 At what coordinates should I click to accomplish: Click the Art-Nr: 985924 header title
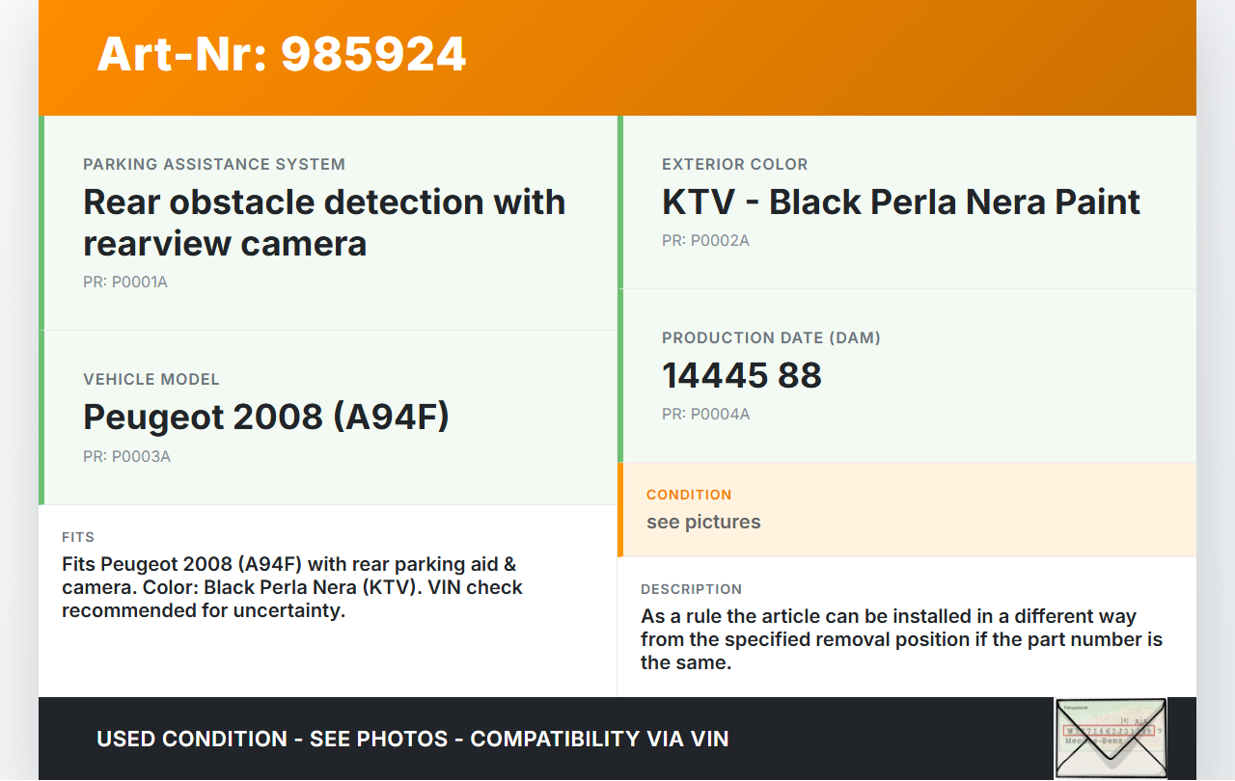(282, 54)
